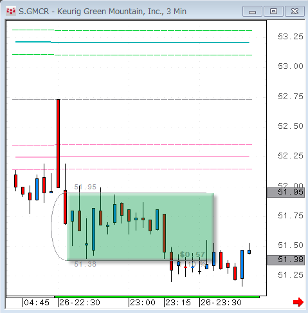Click the 51.75 price axis label
The width and height of the screenshot is (308, 313).
[x=291, y=216]
